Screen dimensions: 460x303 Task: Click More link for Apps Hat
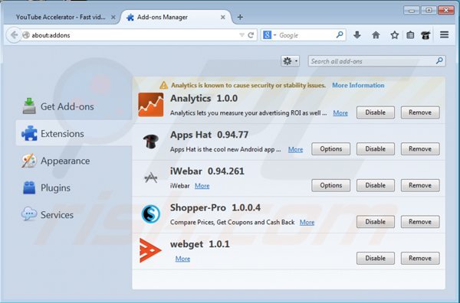[x=295, y=150]
